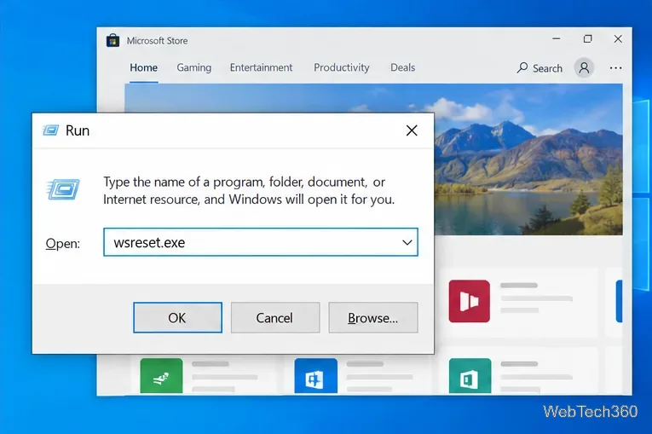Open the blue Office app tile in the Store
This screenshot has width=652, height=434.
[316, 376]
